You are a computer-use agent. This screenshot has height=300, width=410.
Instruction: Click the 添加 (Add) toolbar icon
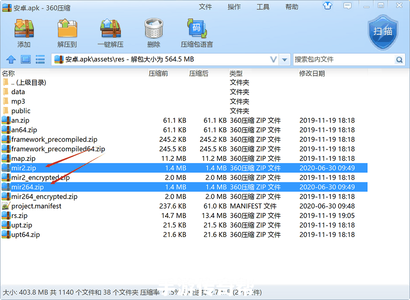pyautogui.click(x=23, y=33)
